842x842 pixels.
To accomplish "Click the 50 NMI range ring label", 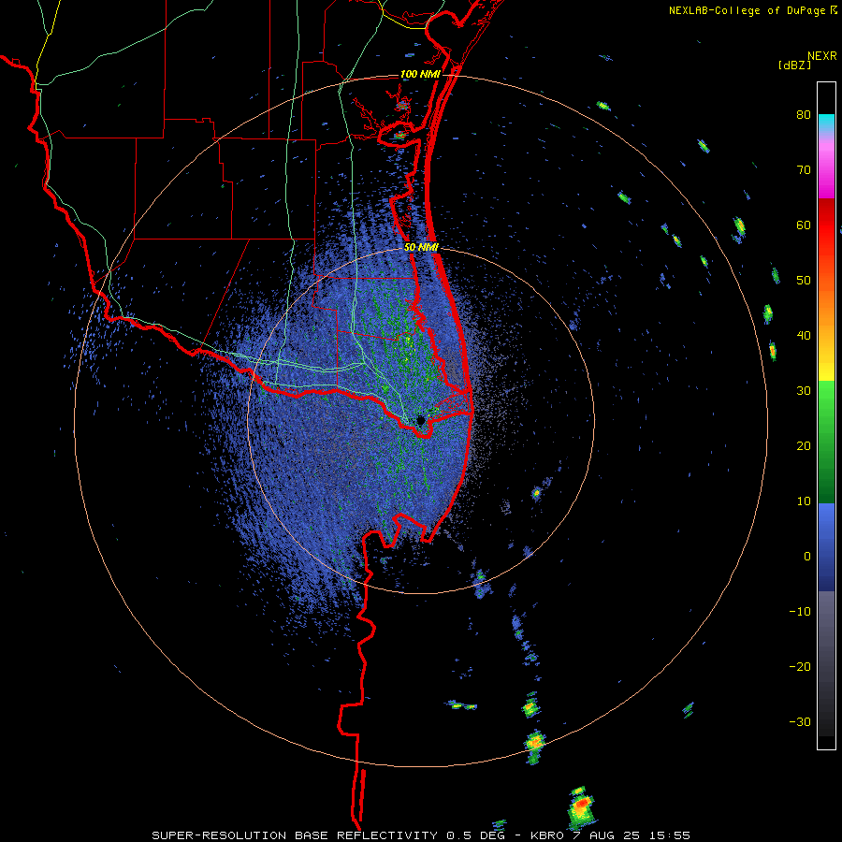I will pos(421,248).
